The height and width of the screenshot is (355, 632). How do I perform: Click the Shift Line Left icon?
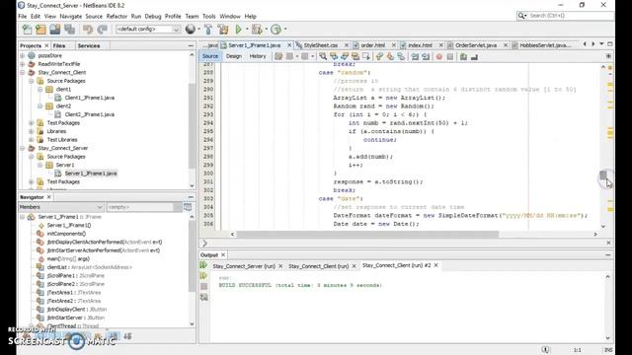(415, 57)
